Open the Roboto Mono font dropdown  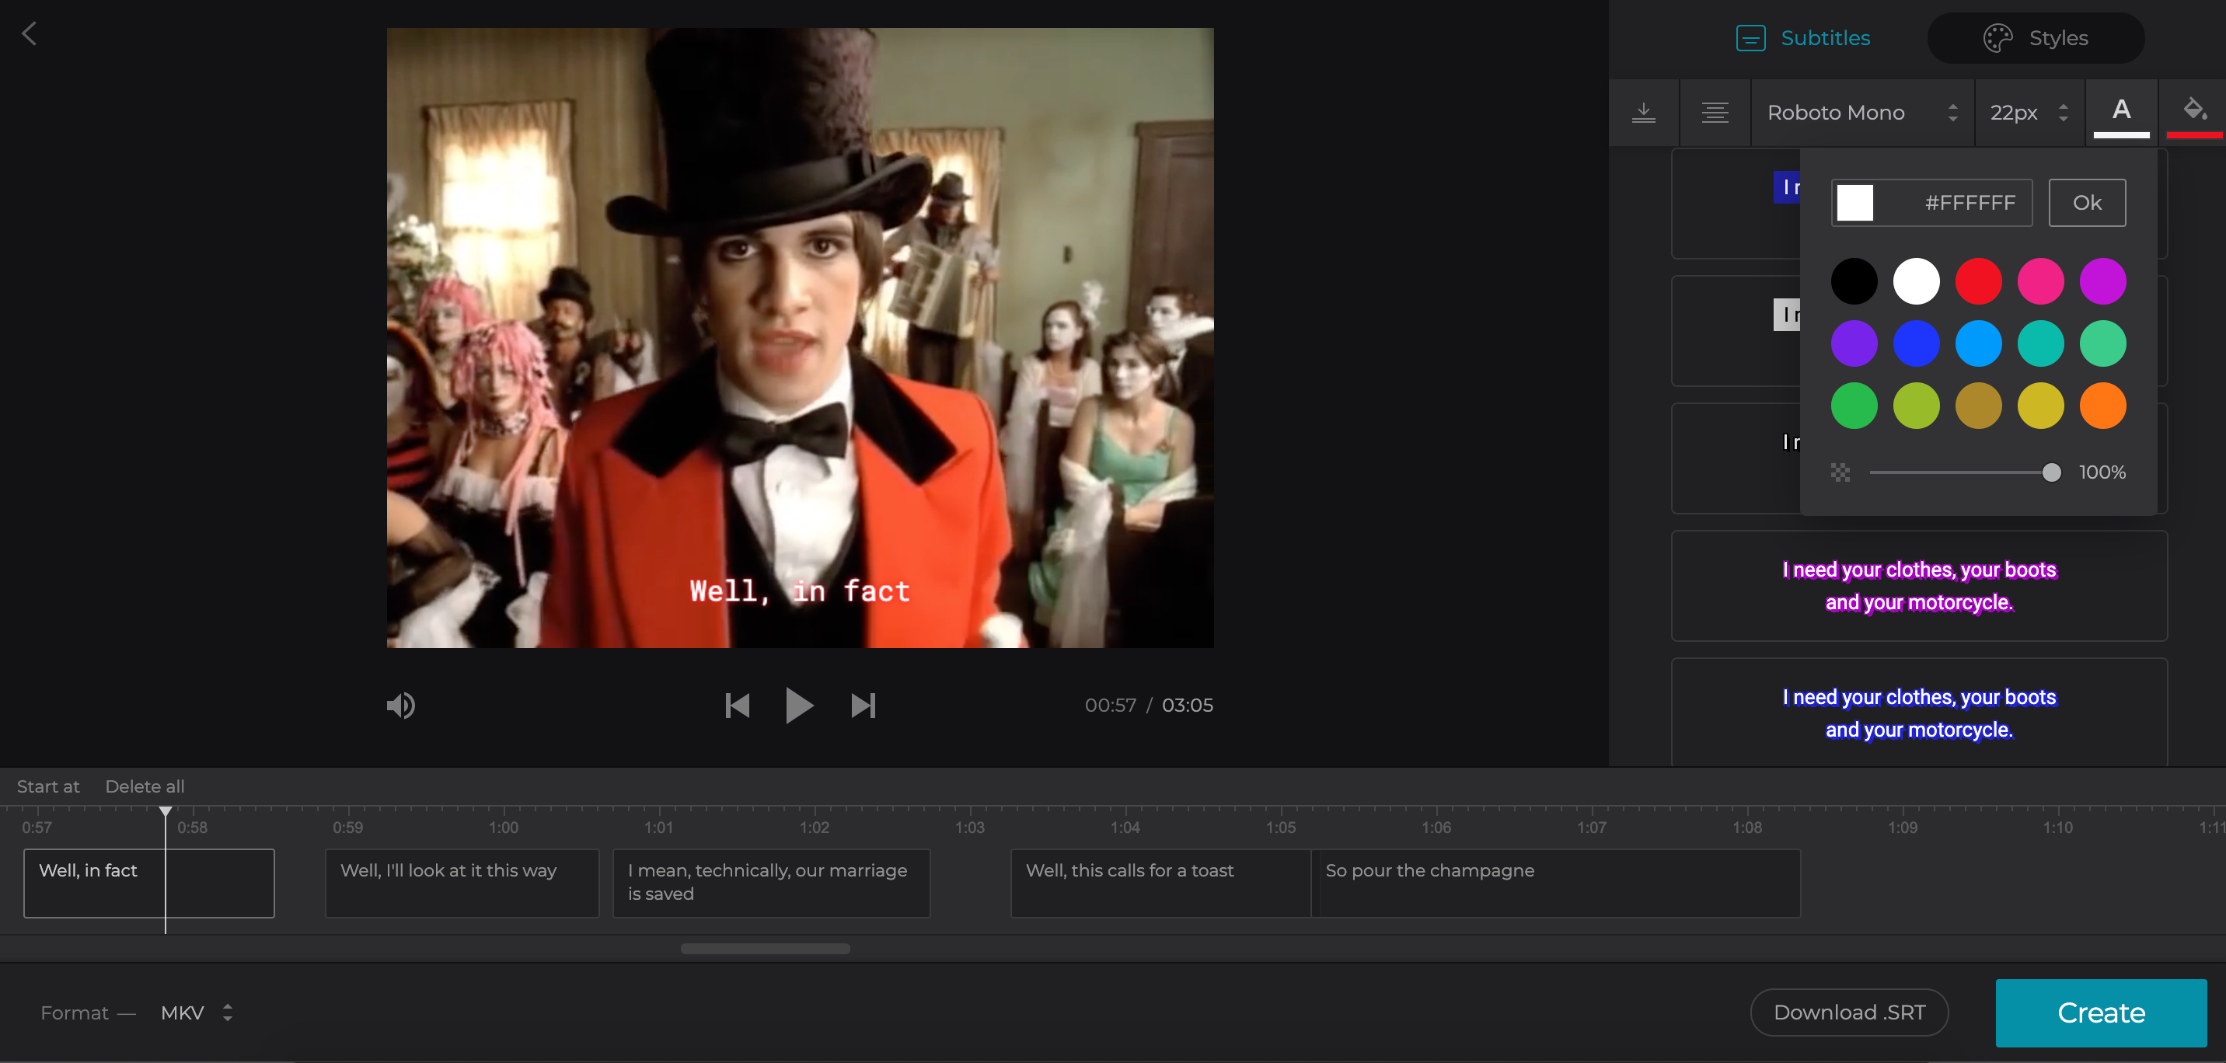[x=1862, y=113]
